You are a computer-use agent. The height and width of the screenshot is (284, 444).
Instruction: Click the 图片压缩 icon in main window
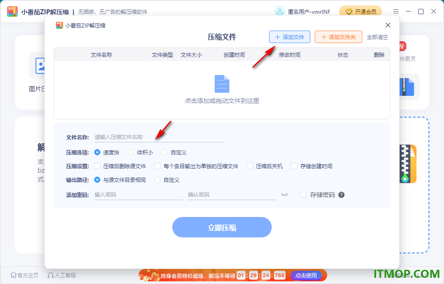(40, 66)
